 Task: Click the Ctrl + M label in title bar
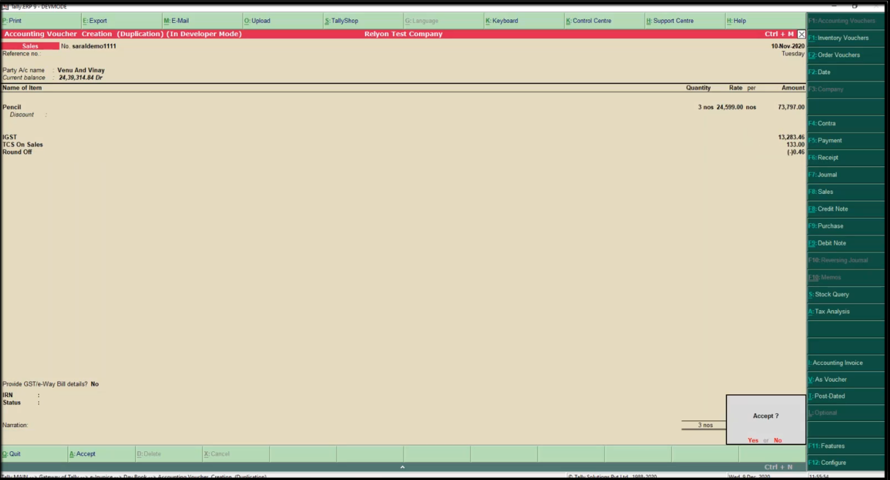[779, 34]
